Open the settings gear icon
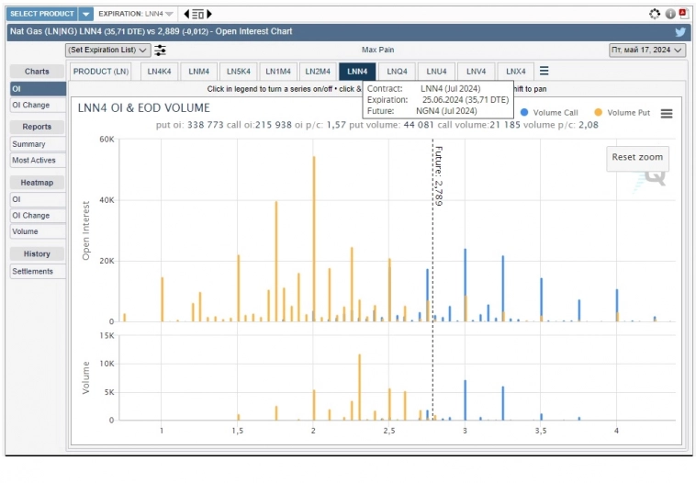Viewport: 696px width, 483px height. pyautogui.click(x=655, y=14)
